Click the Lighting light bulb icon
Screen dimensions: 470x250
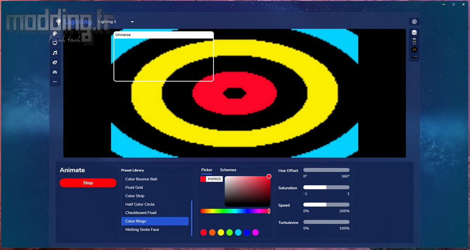pyautogui.click(x=59, y=22)
